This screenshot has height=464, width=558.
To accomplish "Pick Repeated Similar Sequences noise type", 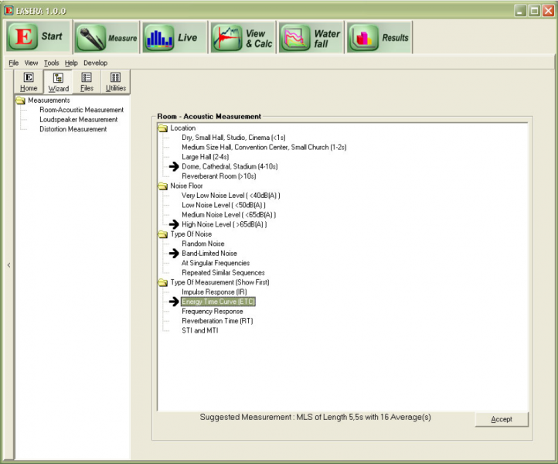I will click(x=223, y=272).
